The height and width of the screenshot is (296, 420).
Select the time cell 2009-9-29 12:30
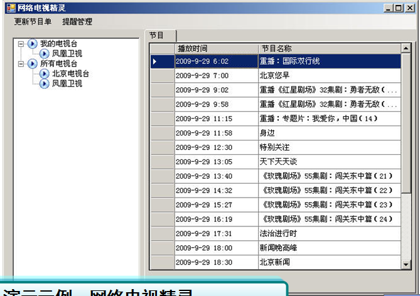pyautogui.click(x=217, y=147)
